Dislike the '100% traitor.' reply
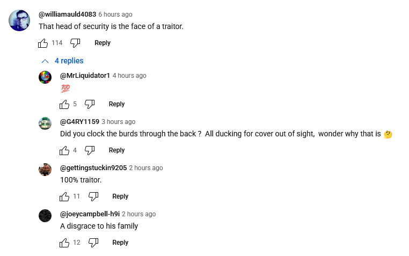The width and height of the screenshot is (409, 256). click(93, 196)
